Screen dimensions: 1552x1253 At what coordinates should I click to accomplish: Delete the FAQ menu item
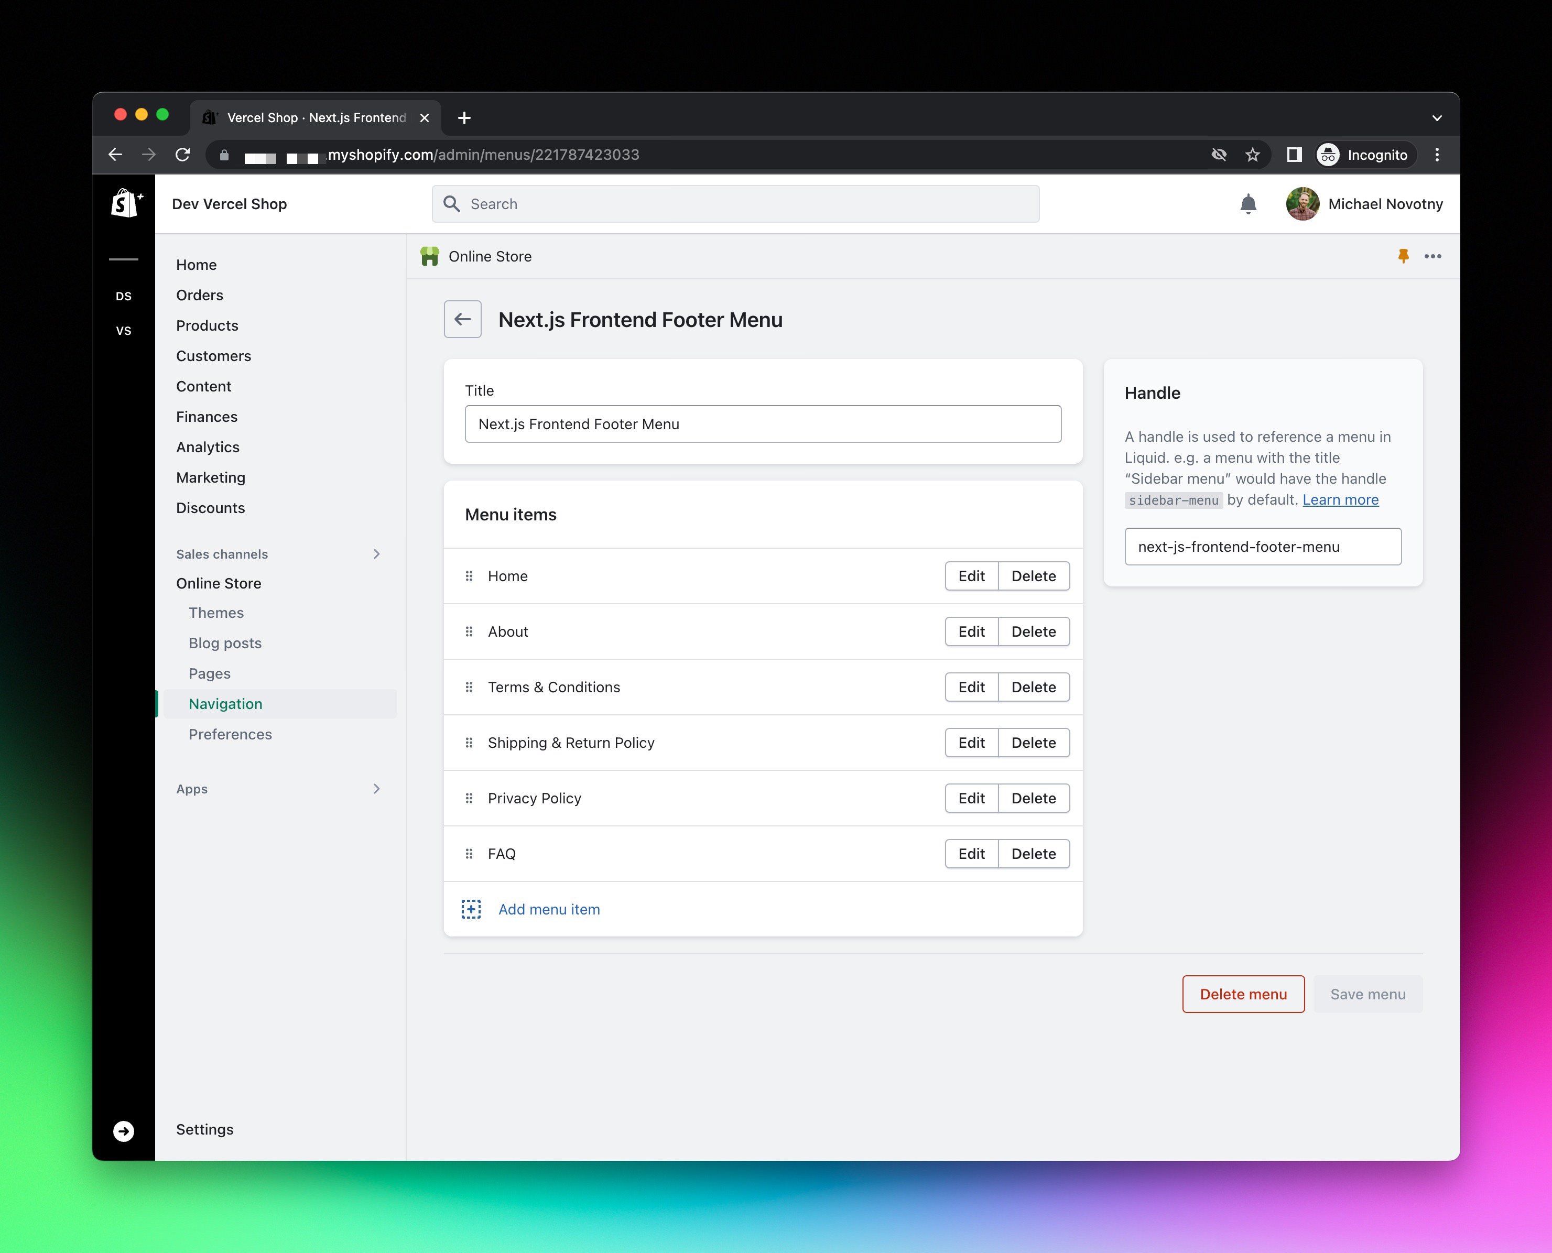pyautogui.click(x=1034, y=854)
